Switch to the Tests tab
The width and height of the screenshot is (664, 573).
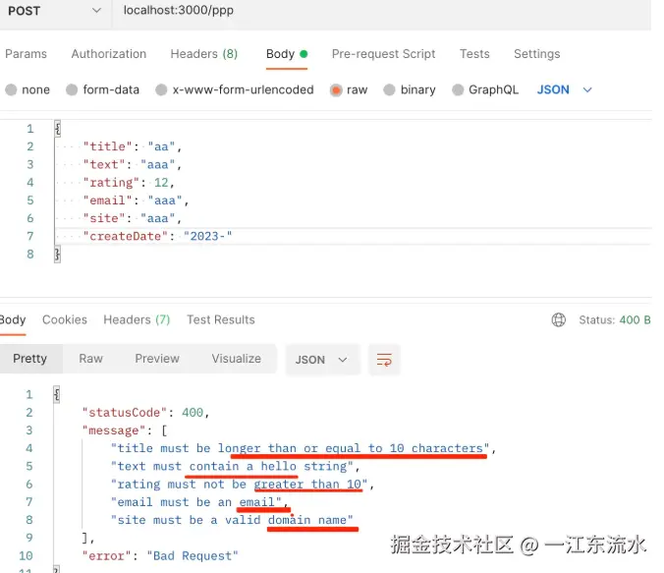(474, 54)
